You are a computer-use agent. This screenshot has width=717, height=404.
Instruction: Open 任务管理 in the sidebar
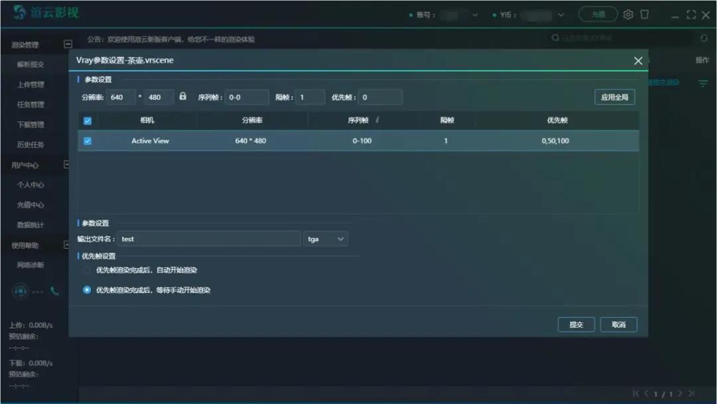[x=31, y=105]
